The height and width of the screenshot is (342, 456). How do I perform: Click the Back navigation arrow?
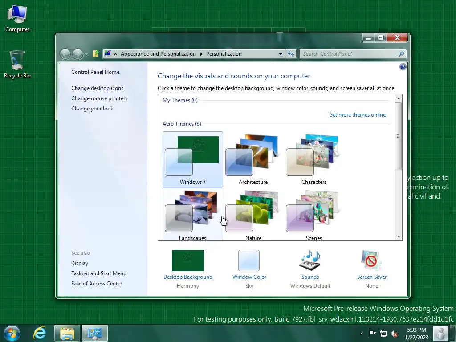(x=65, y=54)
